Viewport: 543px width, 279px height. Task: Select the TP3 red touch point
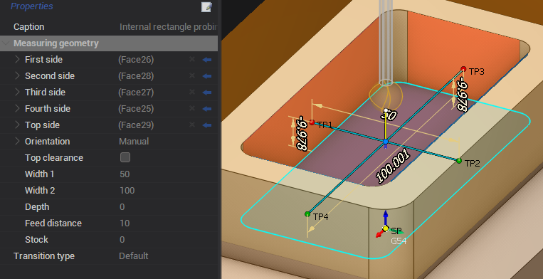(463, 69)
